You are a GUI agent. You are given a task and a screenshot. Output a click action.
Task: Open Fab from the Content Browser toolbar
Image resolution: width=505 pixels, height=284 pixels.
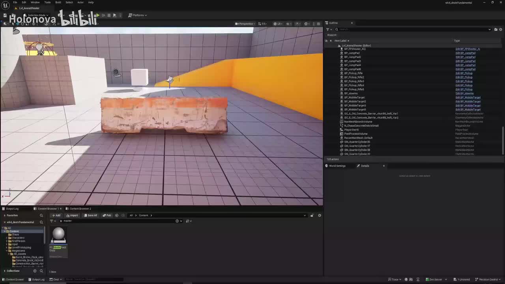[x=107, y=215]
